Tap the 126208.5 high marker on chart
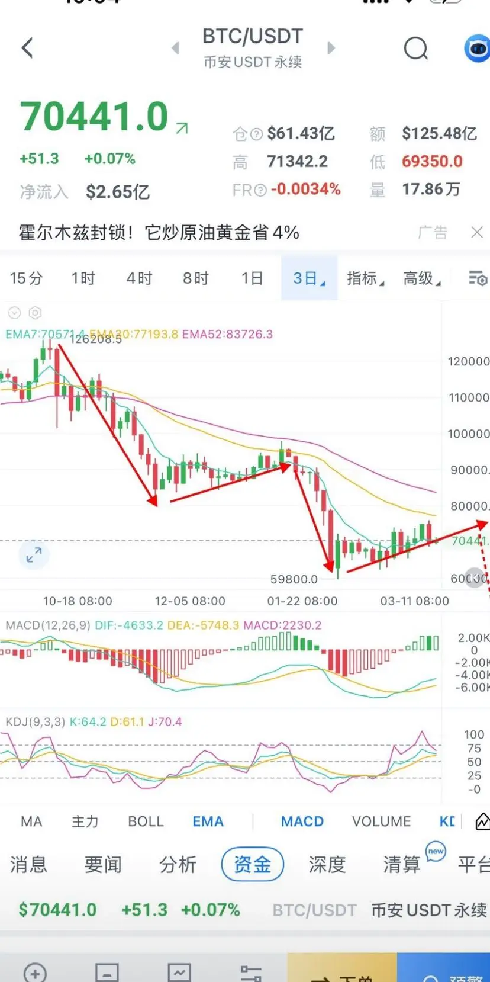The height and width of the screenshot is (982, 490). 96,339
